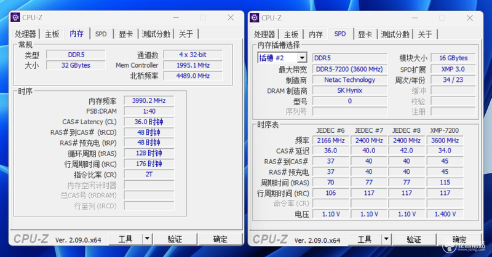The image size is (492, 257).
Task: Click the 32 GBytes size value
Action: pos(76,65)
